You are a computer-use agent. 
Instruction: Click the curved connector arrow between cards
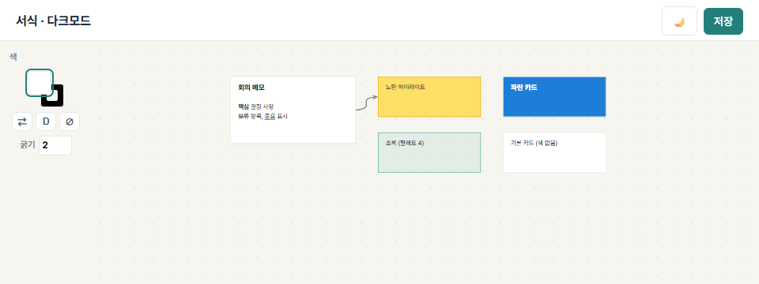(x=366, y=103)
